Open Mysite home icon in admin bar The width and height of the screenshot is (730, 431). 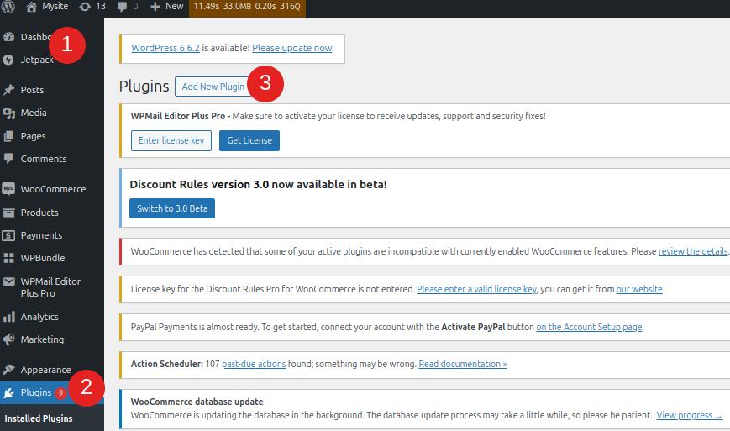pos(31,7)
